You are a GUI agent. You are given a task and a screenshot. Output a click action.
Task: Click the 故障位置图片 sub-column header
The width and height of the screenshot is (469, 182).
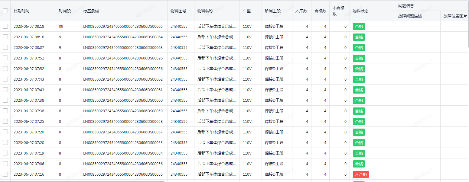coord(455,16)
